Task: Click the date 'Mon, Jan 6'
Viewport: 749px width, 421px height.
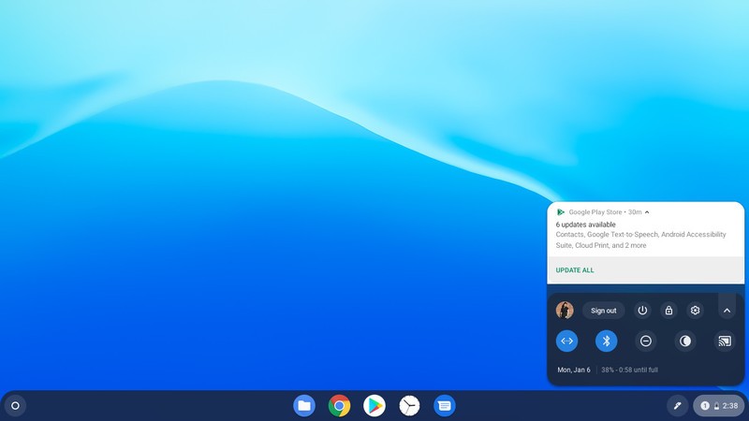Action: (574, 370)
